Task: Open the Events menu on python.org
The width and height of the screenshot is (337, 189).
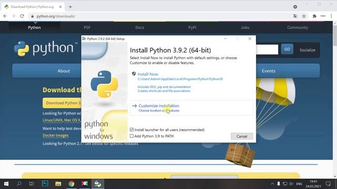Action: 269,71
